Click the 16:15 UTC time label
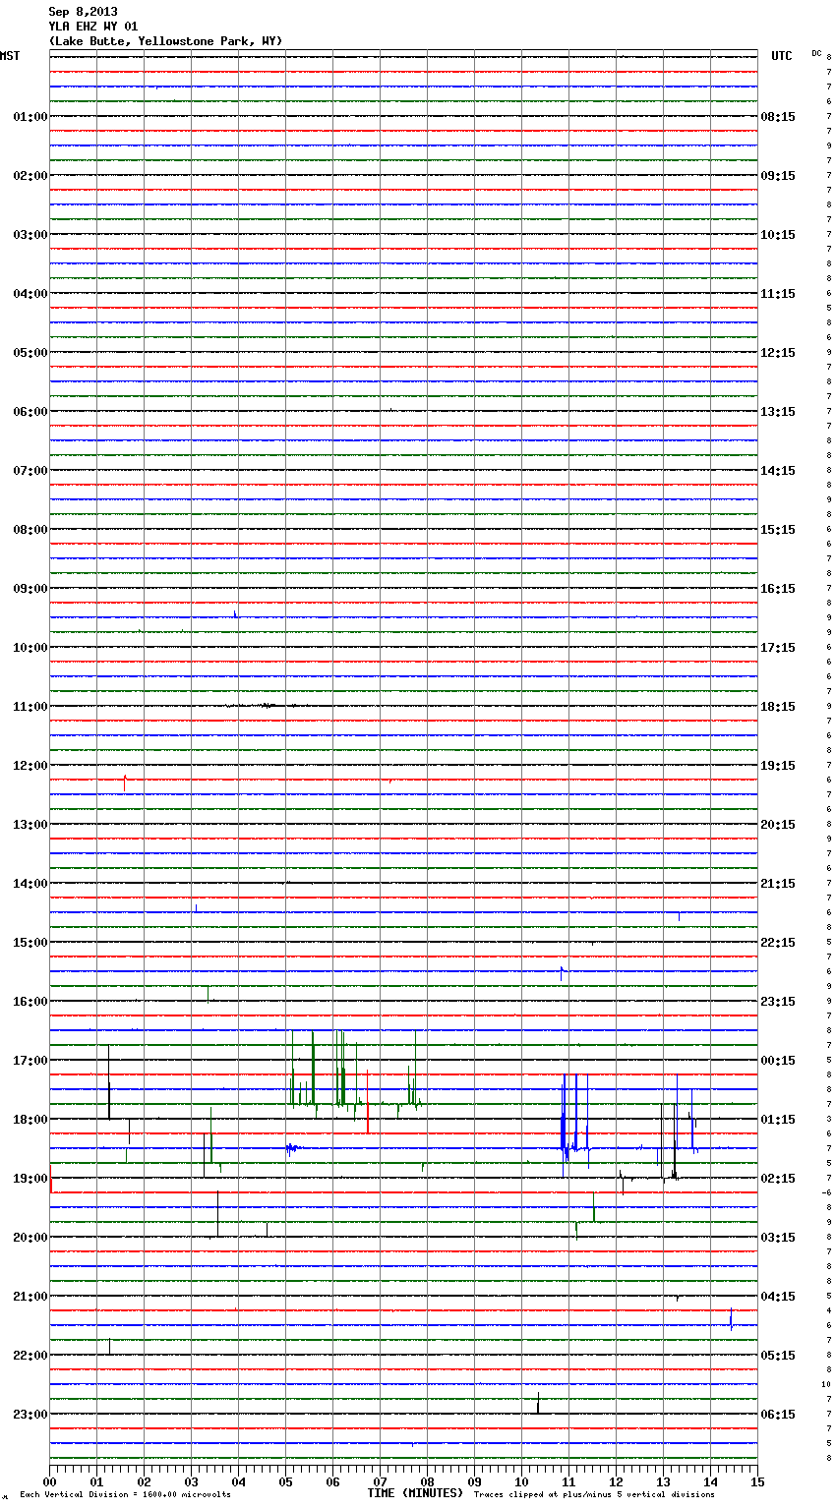 click(x=778, y=589)
